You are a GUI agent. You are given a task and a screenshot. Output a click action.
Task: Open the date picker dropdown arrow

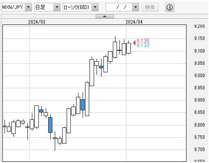coord(135,7)
